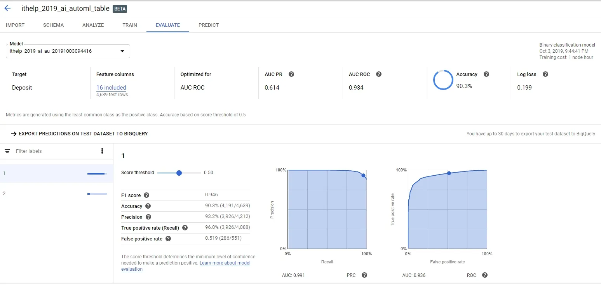Screen dimensions: 601x294
Task: Open the Model selection dropdown
Action: coord(68,51)
